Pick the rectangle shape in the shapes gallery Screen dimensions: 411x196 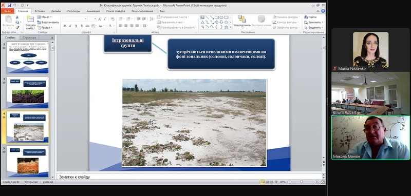pos(217,17)
